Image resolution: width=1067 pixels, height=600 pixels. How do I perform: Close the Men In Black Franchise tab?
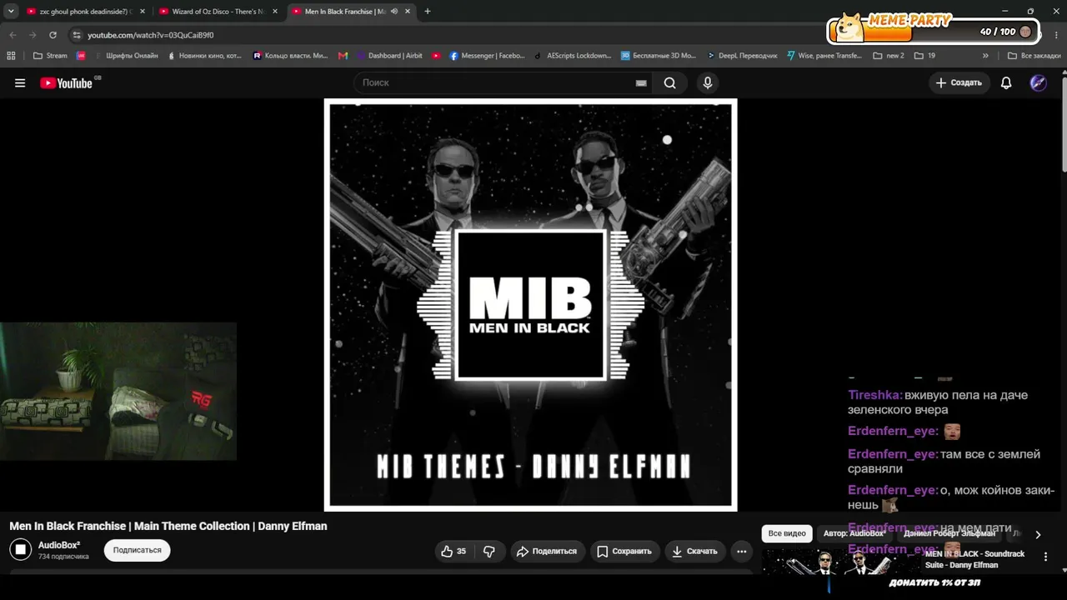point(408,12)
